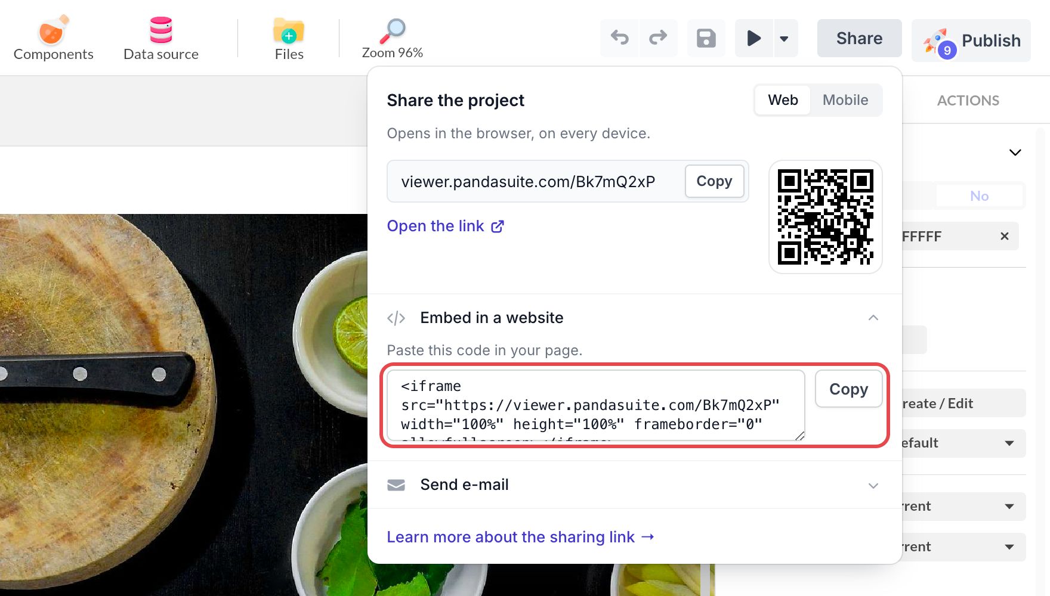This screenshot has width=1050, height=596.
Task: Click the Zoom 96% magnifier
Action: [x=392, y=38]
